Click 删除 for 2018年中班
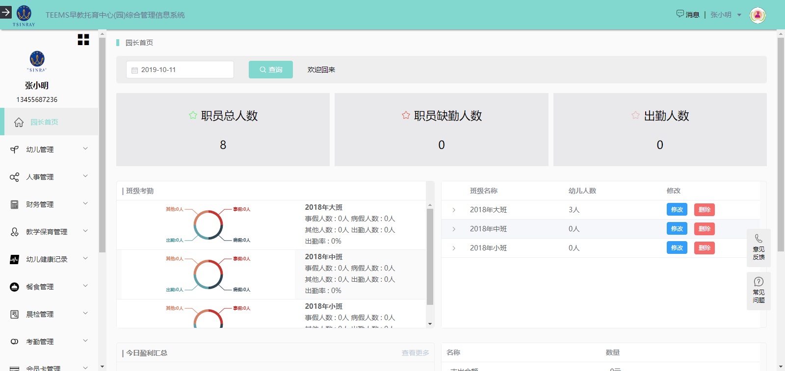This screenshot has height=371, width=785. tap(705, 229)
